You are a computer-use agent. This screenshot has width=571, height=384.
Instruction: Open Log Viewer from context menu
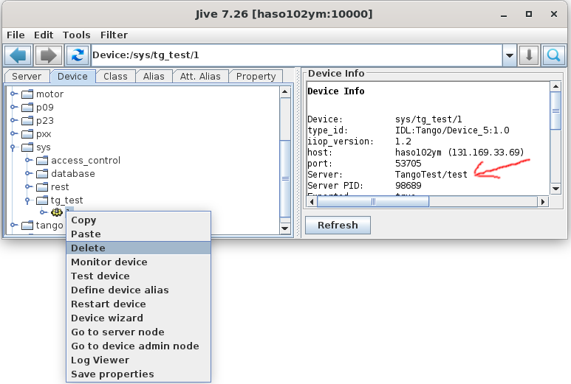coord(138,360)
